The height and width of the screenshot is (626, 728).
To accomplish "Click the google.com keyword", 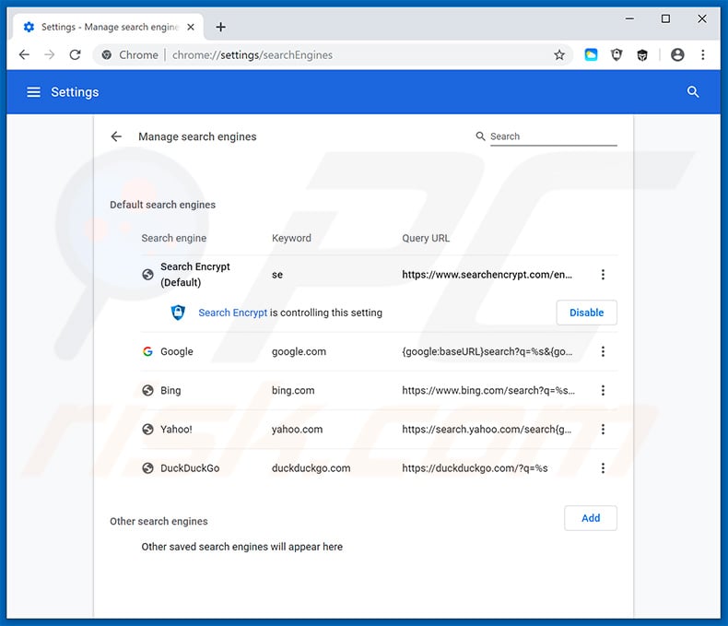I will pos(299,351).
